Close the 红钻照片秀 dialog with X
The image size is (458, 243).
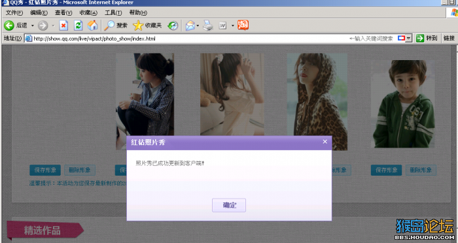click(325, 142)
